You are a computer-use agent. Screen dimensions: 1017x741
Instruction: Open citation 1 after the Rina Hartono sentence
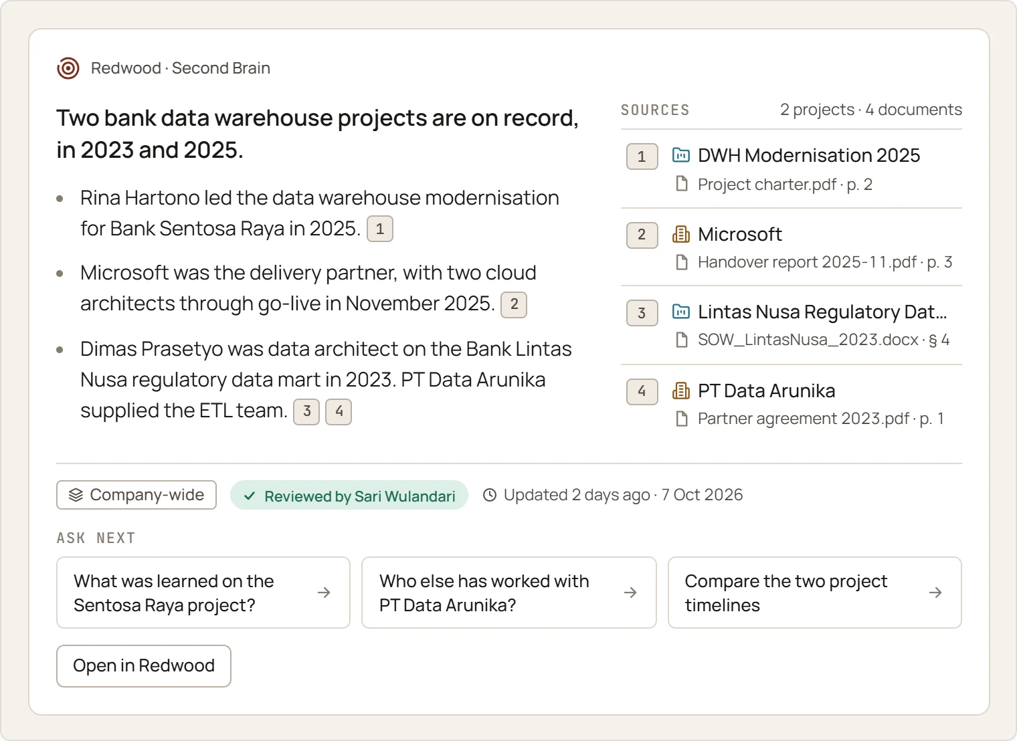coord(380,229)
